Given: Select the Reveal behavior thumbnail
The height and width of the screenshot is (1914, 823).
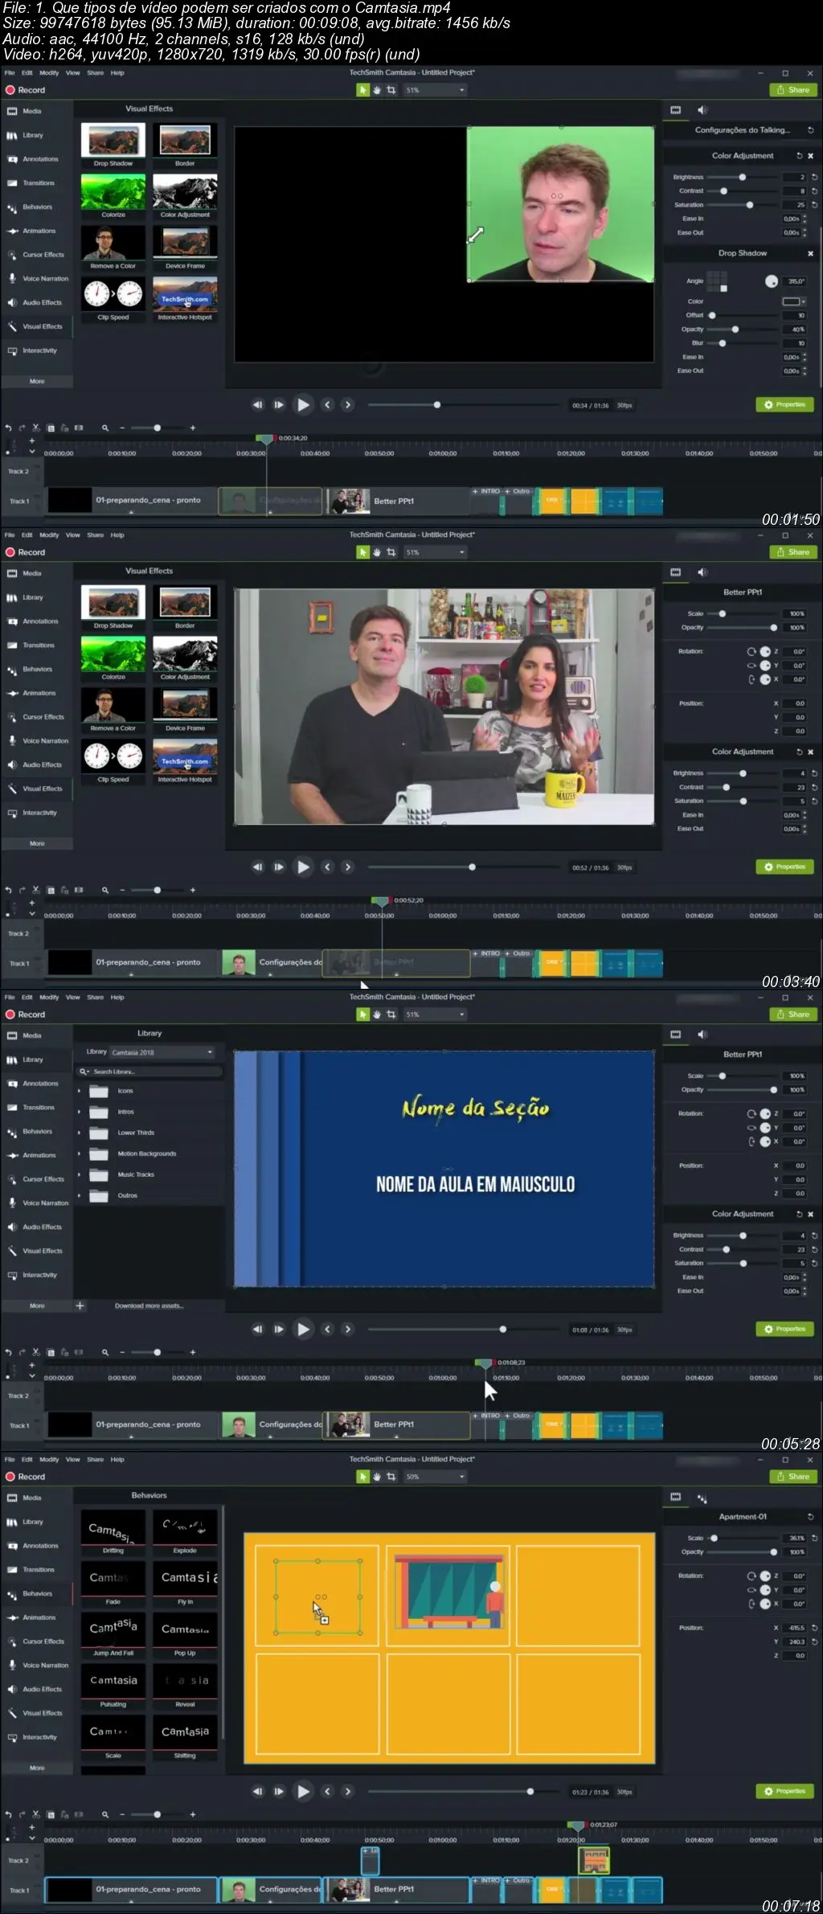Looking at the screenshot, I should pyautogui.click(x=185, y=1681).
